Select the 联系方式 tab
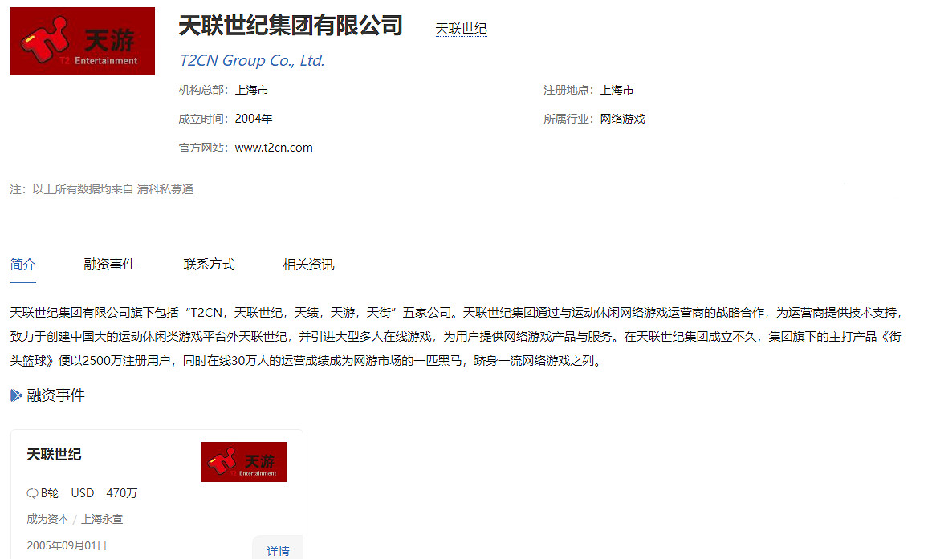This screenshot has width=928, height=559. coord(209,265)
